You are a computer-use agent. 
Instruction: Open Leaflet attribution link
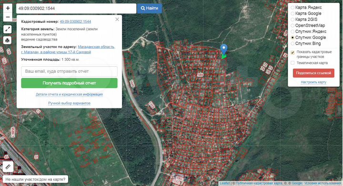click(x=225, y=183)
